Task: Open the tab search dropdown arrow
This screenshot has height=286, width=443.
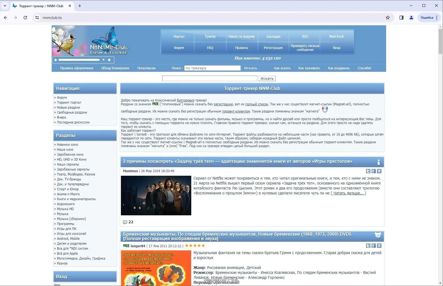Action: pyautogui.click(x=5, y=6)
